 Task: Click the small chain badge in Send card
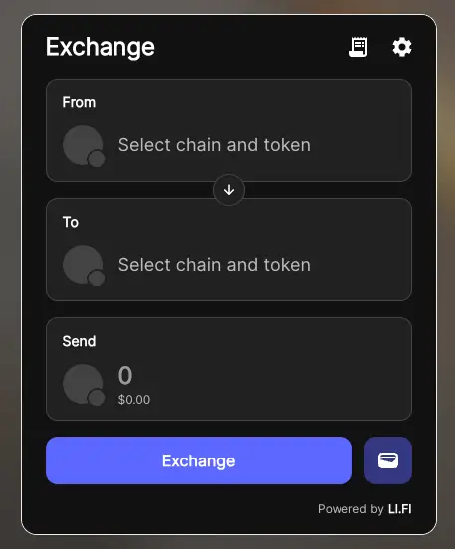point(96,398)
